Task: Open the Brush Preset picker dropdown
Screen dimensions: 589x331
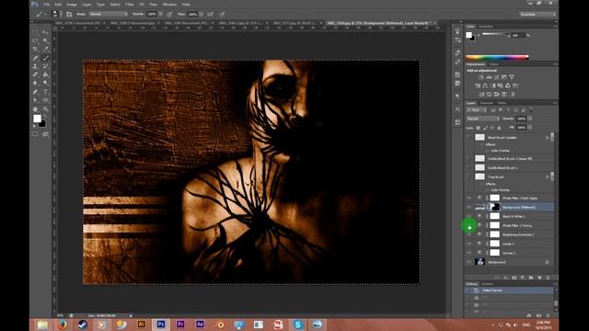Action: click(x=61, y=15)
